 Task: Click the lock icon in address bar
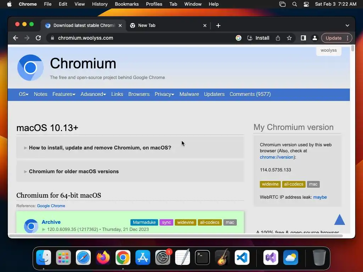(52, 38)
